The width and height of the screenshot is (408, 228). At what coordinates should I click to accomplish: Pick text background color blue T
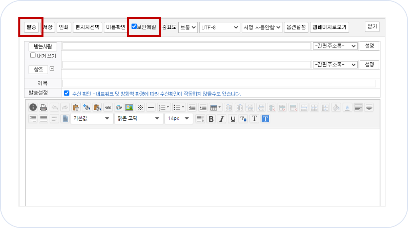(265, 119)
